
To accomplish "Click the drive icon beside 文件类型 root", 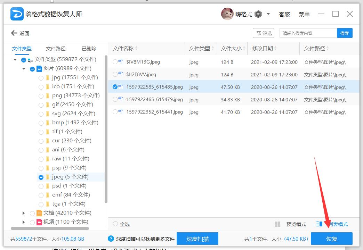I will (30, 60).
